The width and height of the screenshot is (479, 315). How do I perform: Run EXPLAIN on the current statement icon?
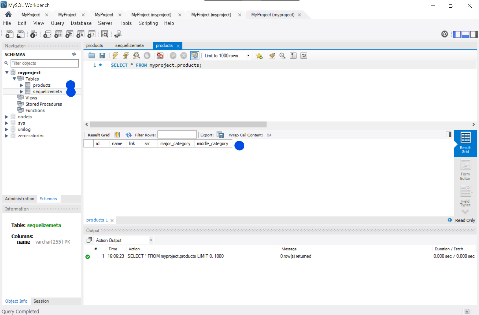click(136, 55)
